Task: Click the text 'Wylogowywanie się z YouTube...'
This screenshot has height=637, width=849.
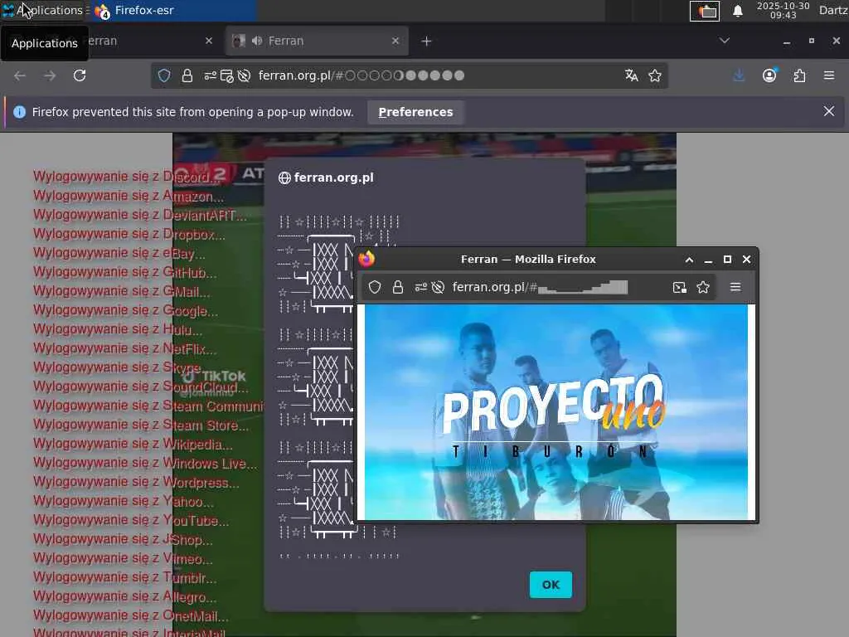Action: (x=131, y=520)
